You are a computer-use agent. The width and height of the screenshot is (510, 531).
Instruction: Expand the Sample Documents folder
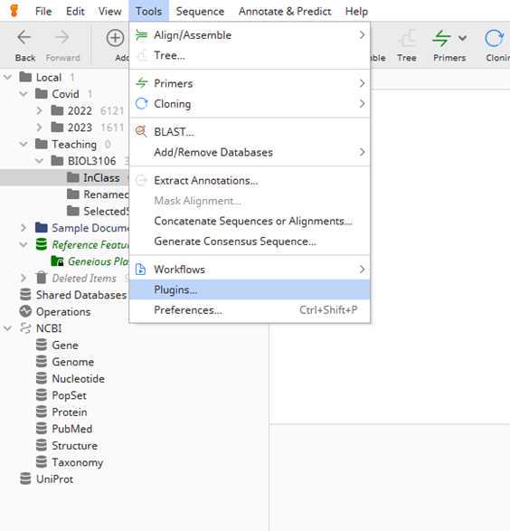point(24,228)
